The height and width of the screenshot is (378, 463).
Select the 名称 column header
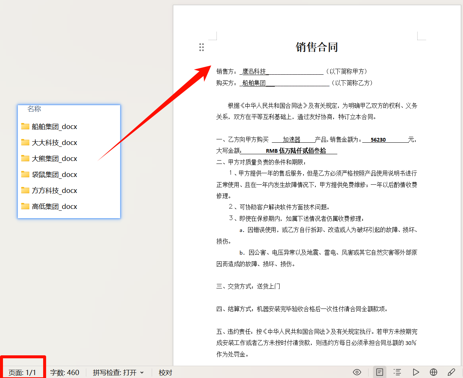point(34,109)
